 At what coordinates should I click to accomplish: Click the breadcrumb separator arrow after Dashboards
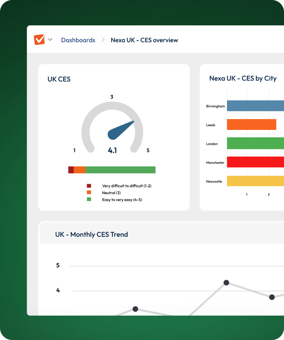click(x=103, y=40)
